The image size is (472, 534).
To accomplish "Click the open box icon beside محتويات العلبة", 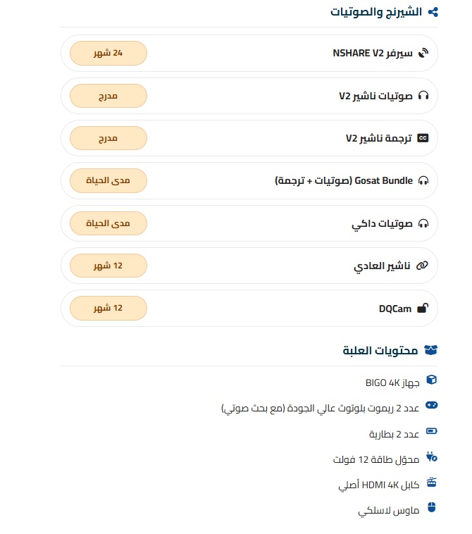I will (432, 350).
